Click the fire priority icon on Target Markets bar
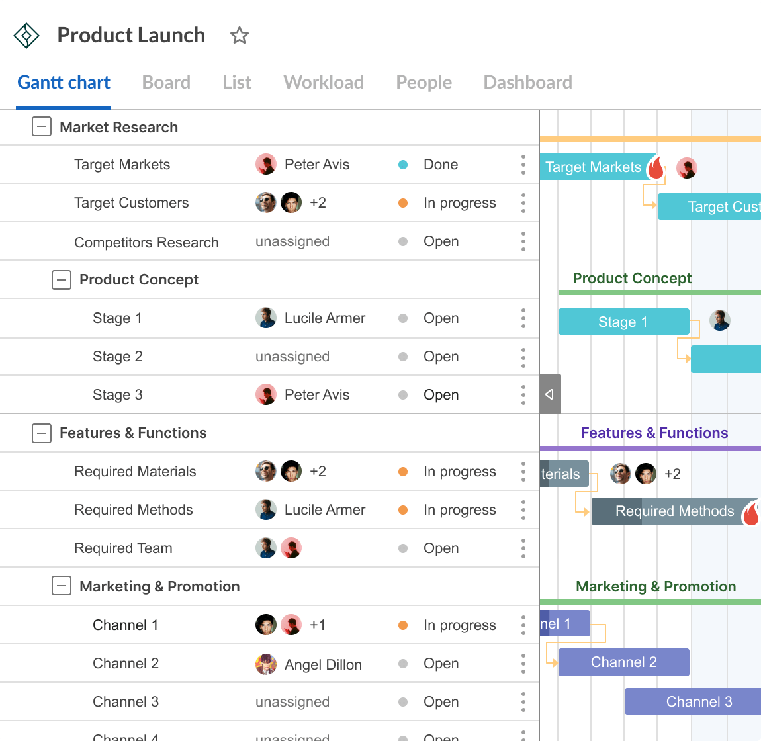761x741 pixels. pos(655,168)
